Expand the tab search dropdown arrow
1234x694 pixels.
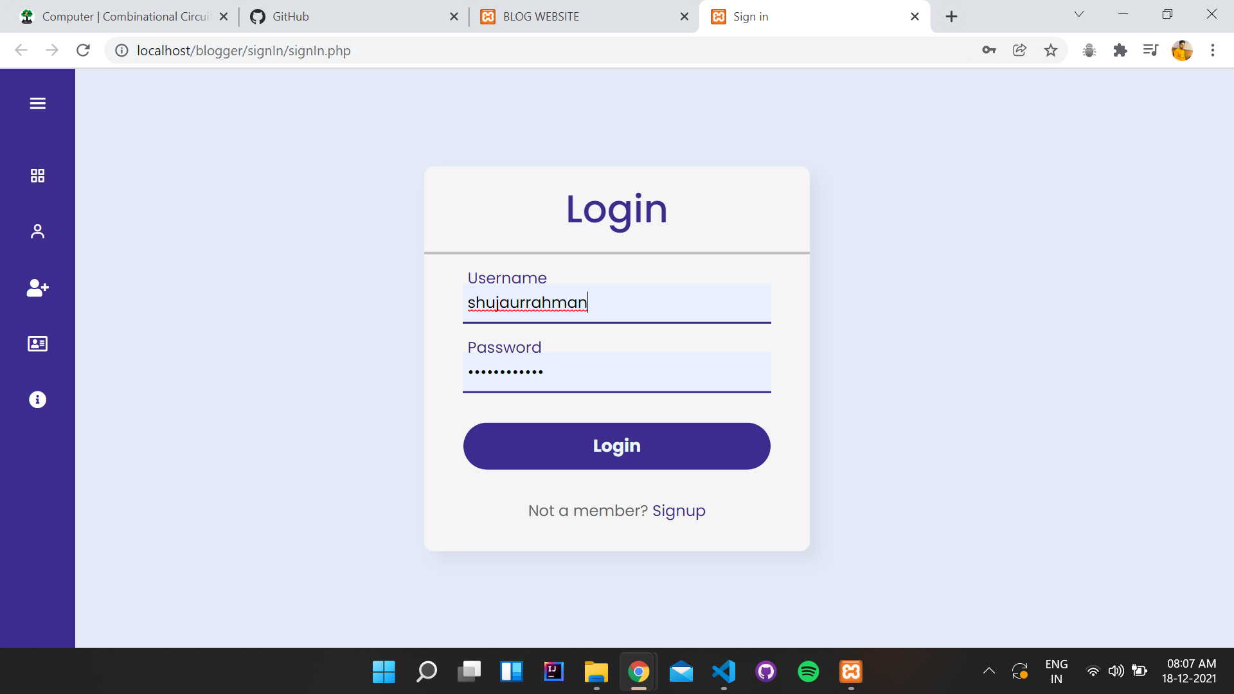(1079, 14)
